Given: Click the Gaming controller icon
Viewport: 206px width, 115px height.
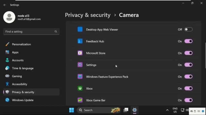Looking at the screenshot, I should (x=7, y=76).
